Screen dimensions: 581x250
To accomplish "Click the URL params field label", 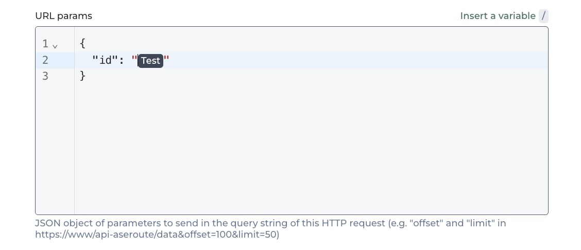I will pos(63,16).
